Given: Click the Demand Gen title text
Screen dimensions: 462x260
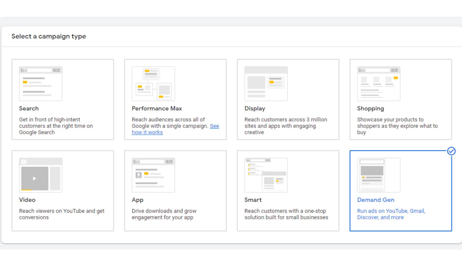Looking at the screenshot, I should coord(376,200).
